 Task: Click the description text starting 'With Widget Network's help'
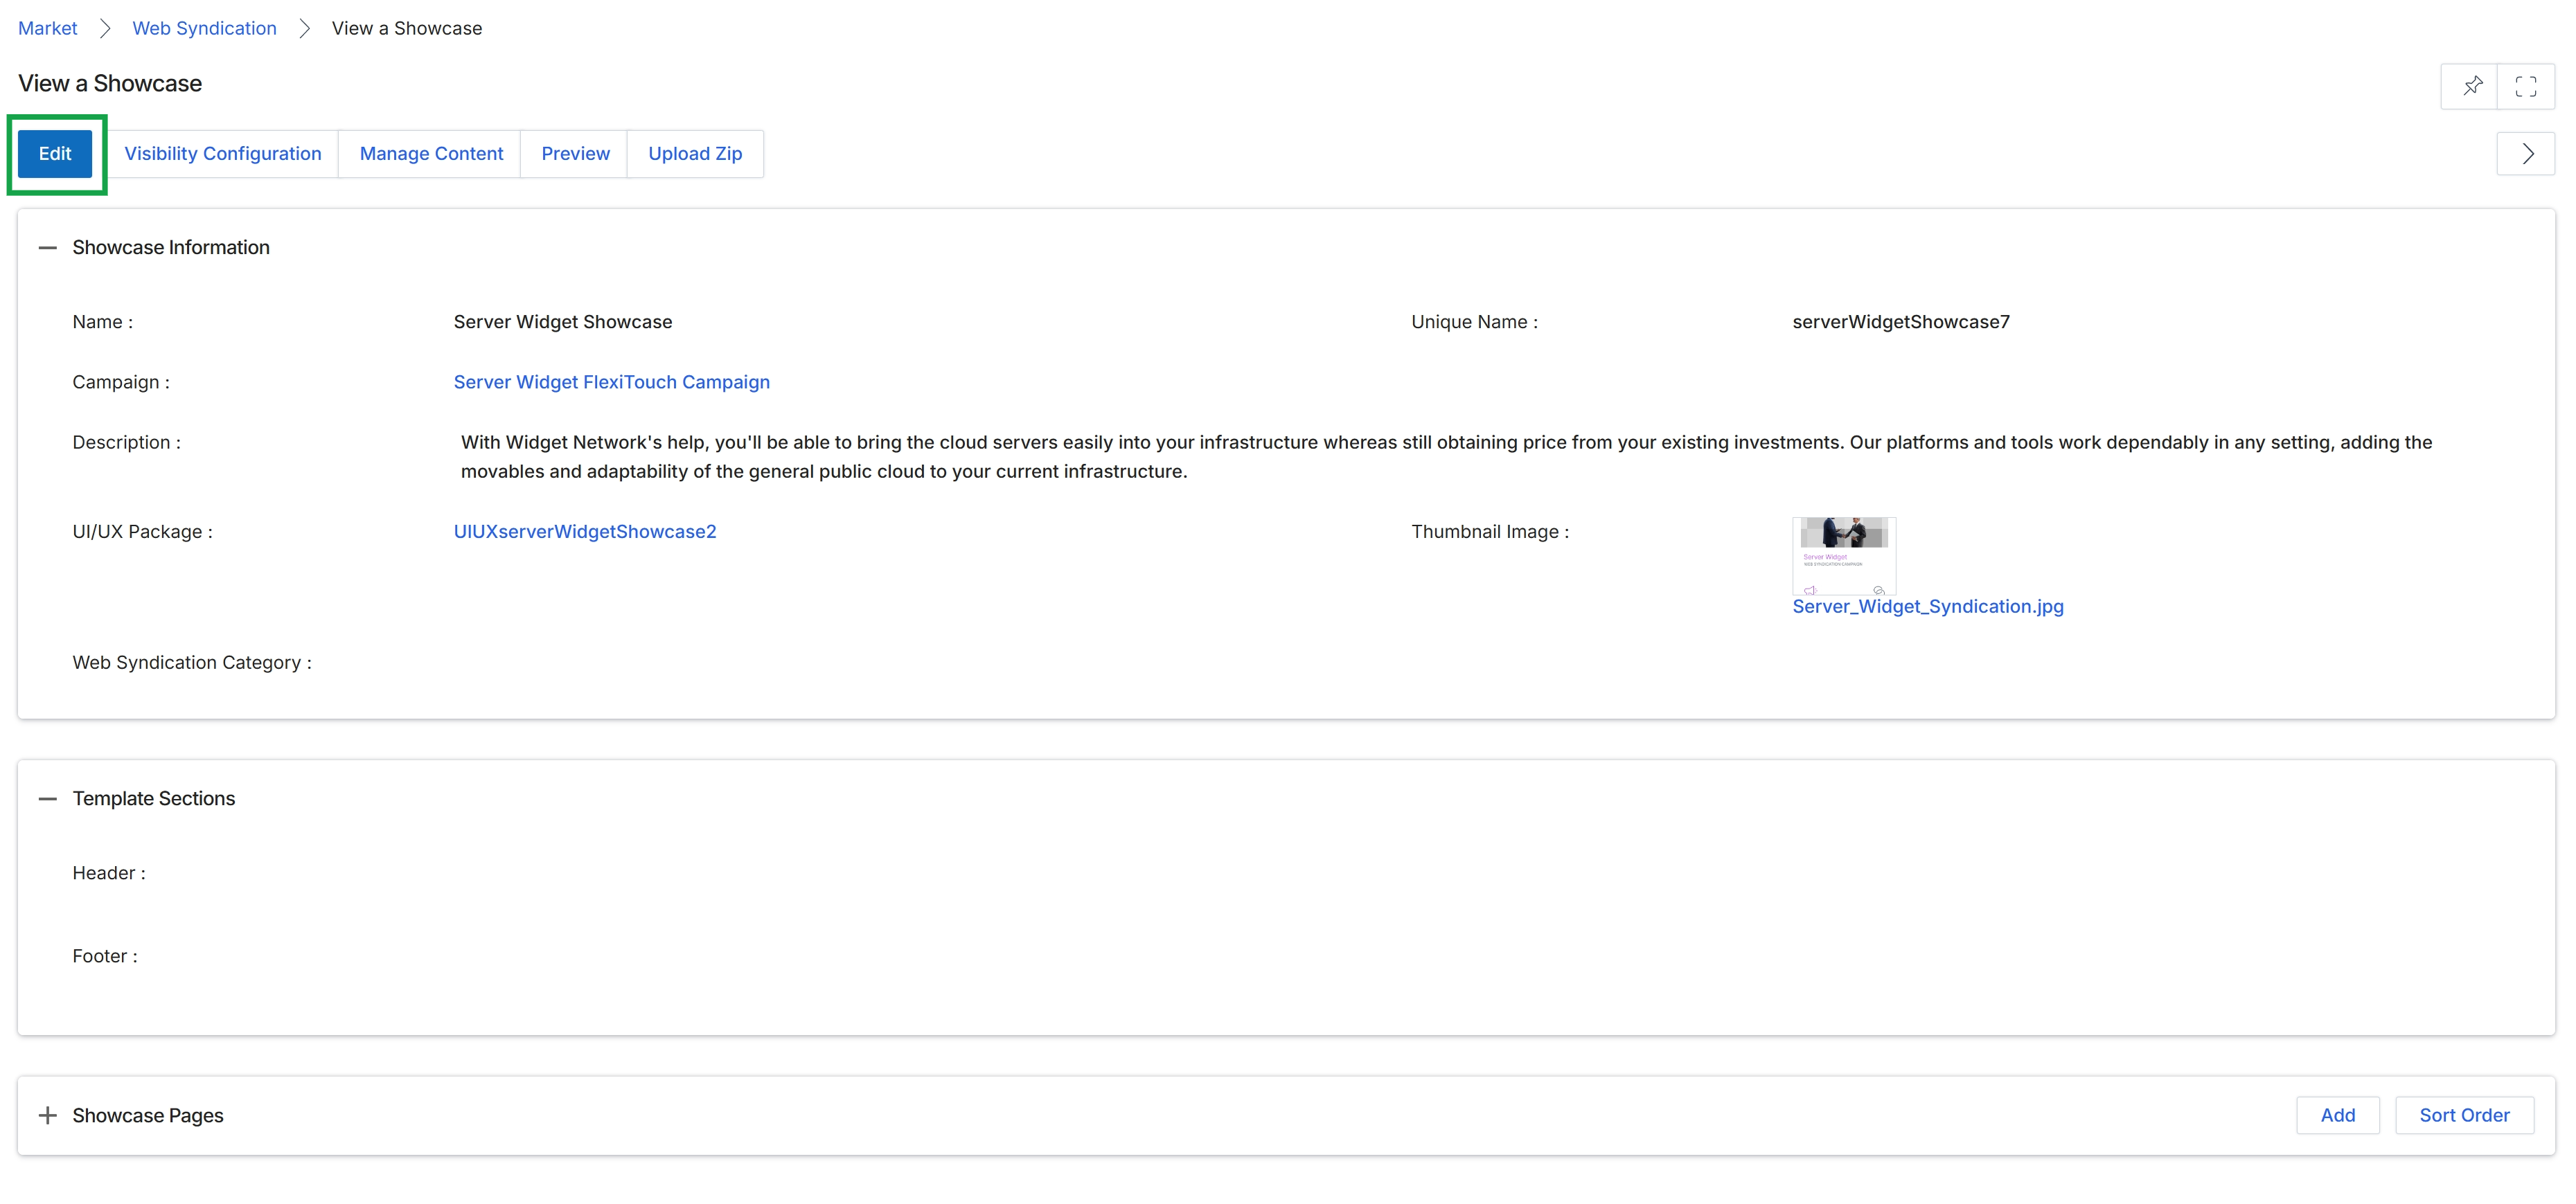(1446, 457)
